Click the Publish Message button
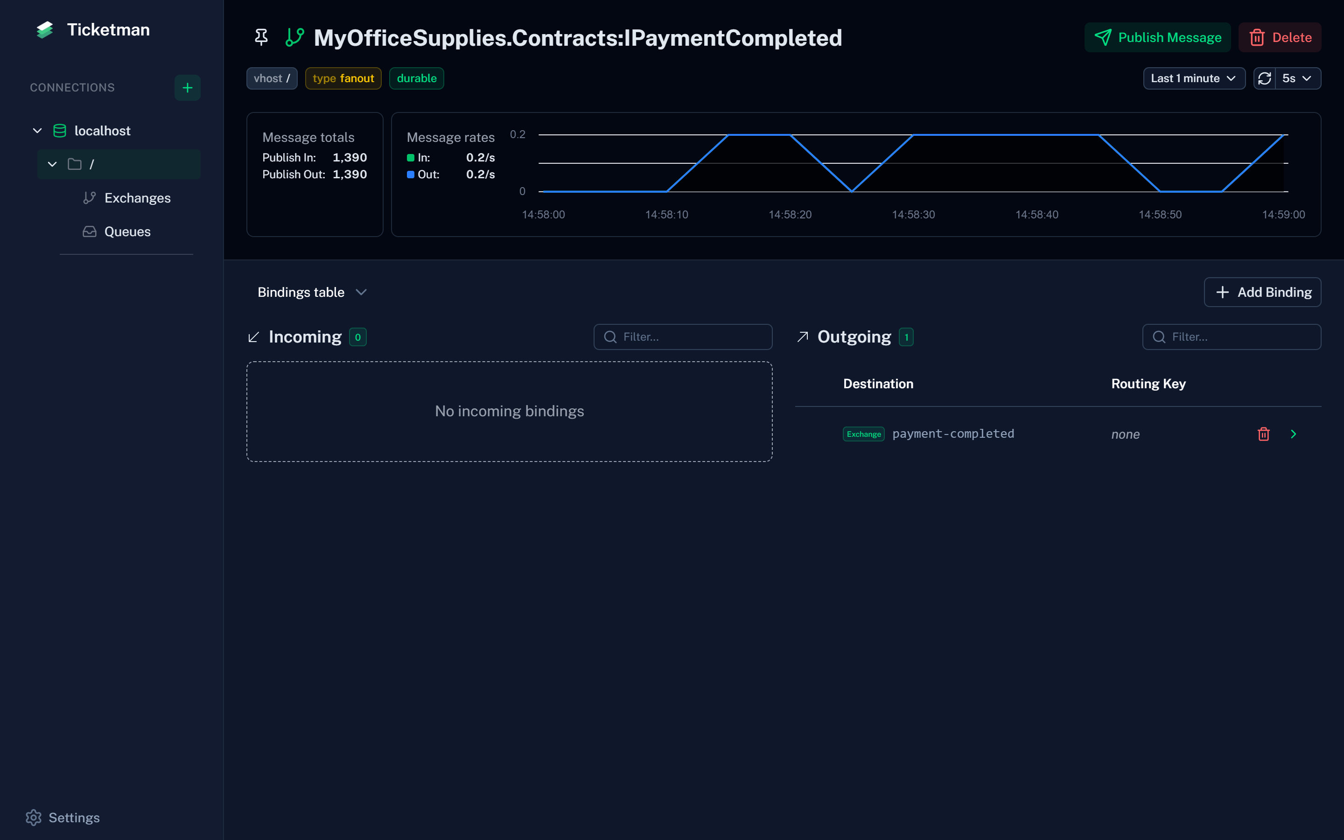This screenshot has height=840, width=1344. tap(1157, 37)
